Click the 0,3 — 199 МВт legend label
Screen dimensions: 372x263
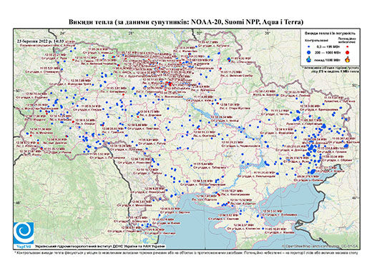coord(328,46)
